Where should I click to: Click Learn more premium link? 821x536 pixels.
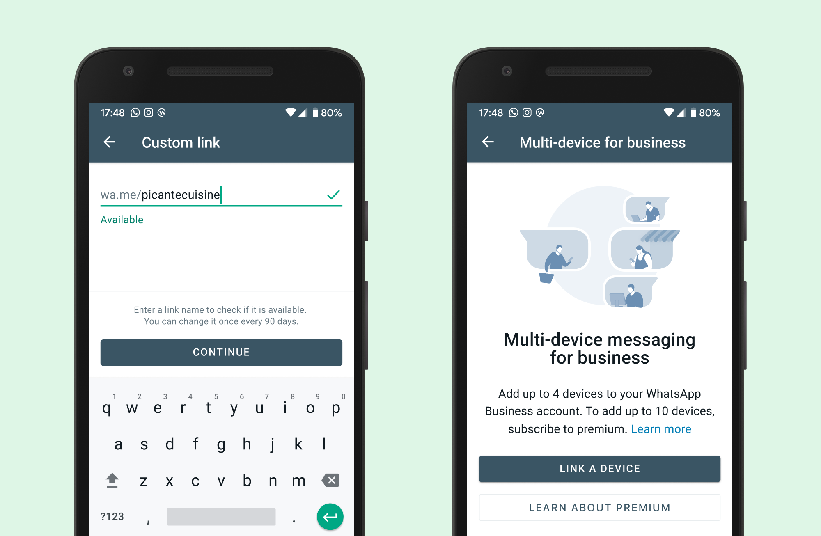point(660,428)
